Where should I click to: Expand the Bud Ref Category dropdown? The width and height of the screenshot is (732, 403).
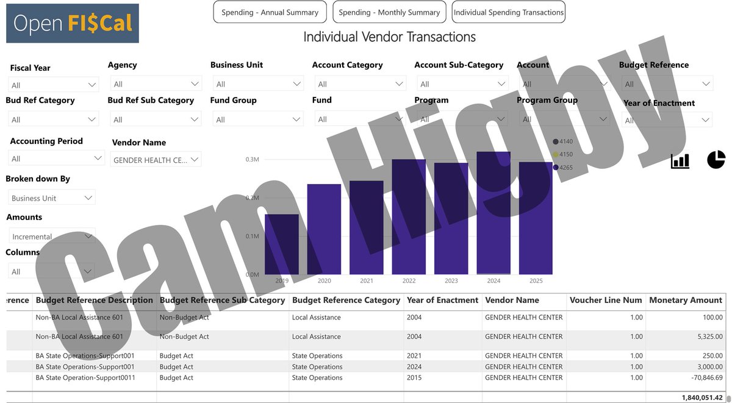54,119
